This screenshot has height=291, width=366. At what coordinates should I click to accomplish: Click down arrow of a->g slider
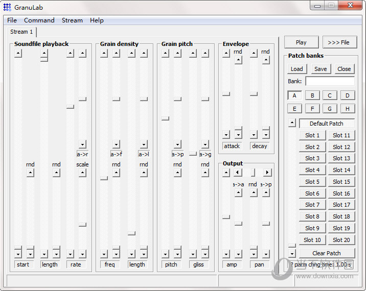point(205,144)
